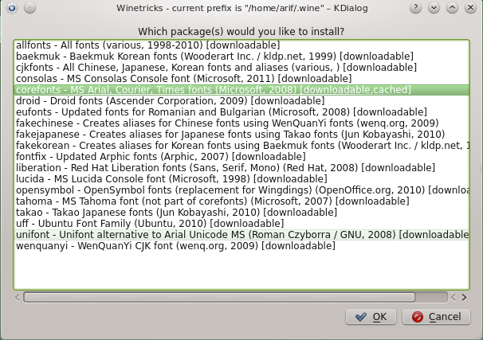Pick the opensymbol fonts package
Screen dimensions: 483x340
tap(241, 190)
